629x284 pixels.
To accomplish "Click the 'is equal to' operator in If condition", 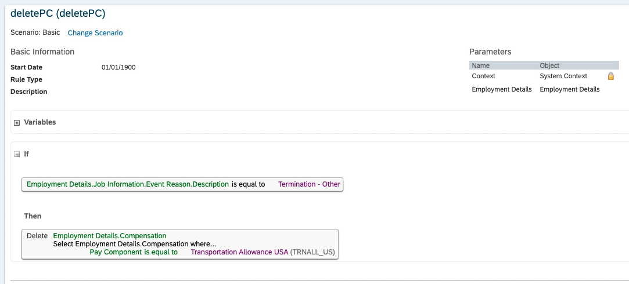I will coord(249,184).
